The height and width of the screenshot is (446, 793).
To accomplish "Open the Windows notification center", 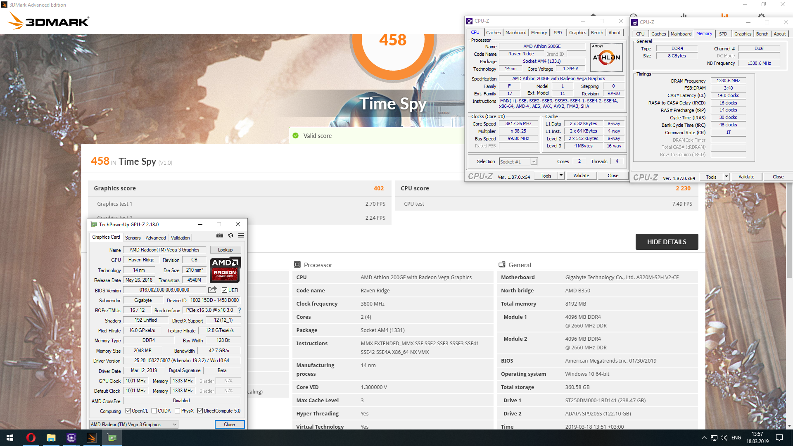I will (779, 438).
